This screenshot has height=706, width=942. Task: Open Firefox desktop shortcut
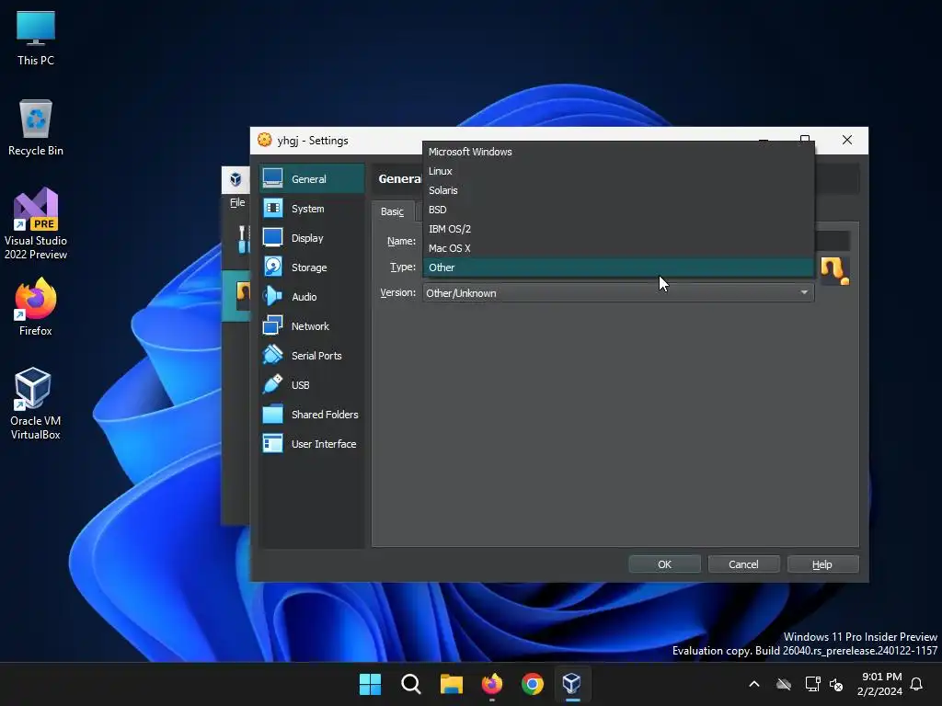(x=36, y=307)
